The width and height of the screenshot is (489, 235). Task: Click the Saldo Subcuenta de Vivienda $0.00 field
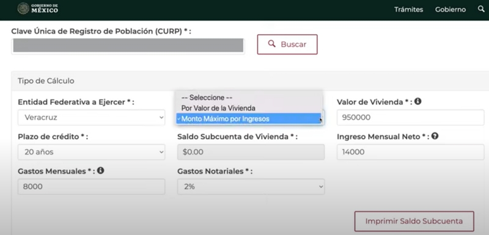pyautogui.click(x=251, y=152)
